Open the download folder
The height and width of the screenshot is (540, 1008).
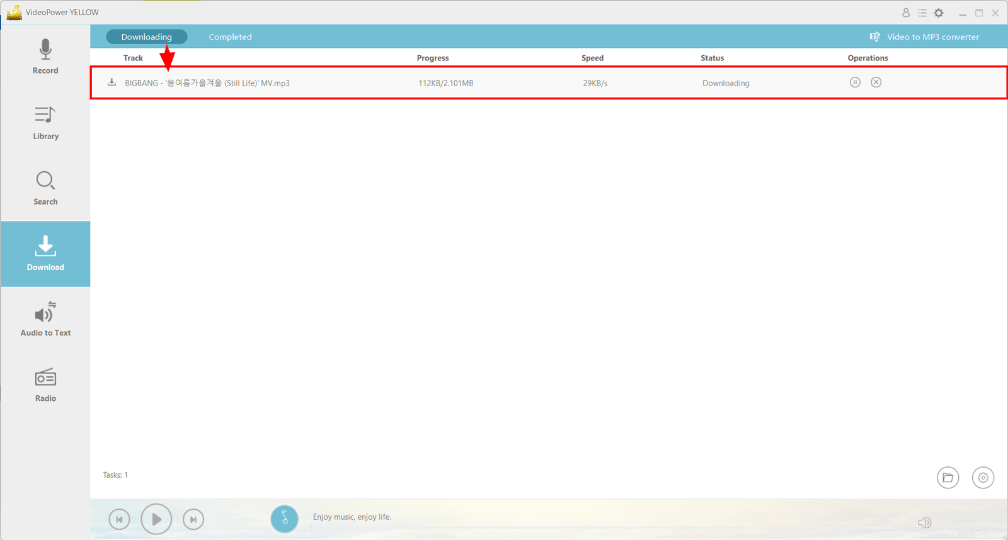[948, 478]
